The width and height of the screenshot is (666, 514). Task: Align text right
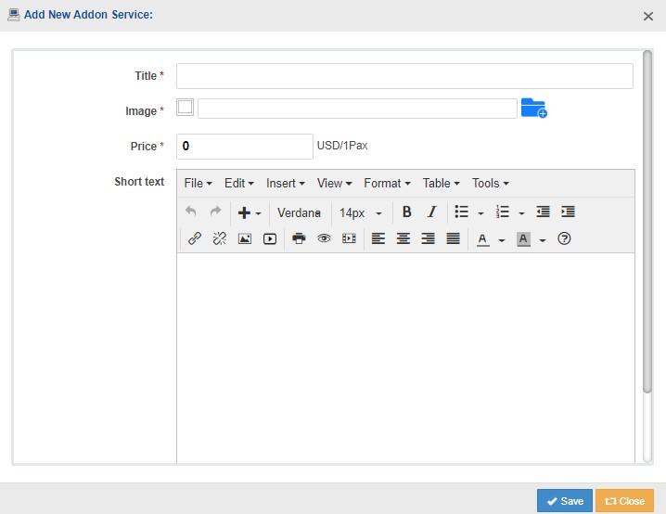tap(429, 238)
